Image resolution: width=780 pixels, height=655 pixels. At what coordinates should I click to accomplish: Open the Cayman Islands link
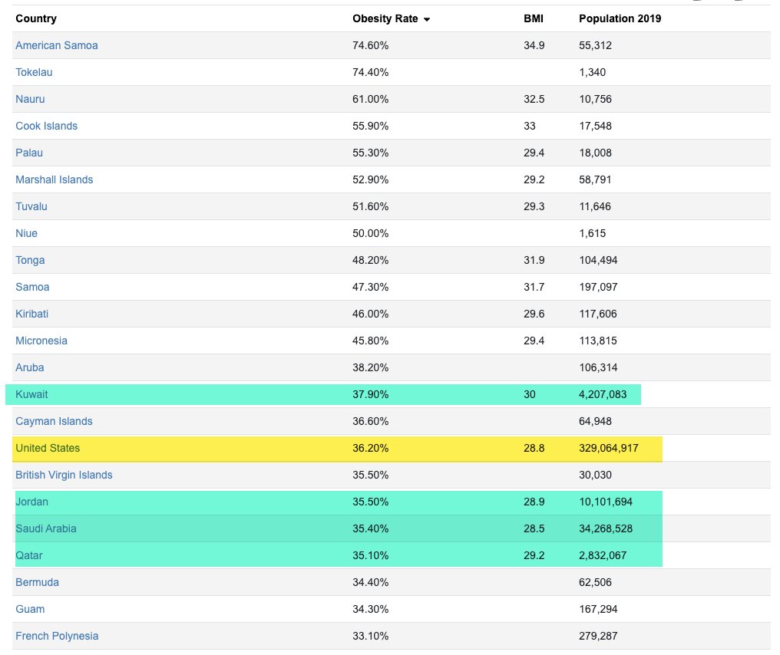click(54, 421)
